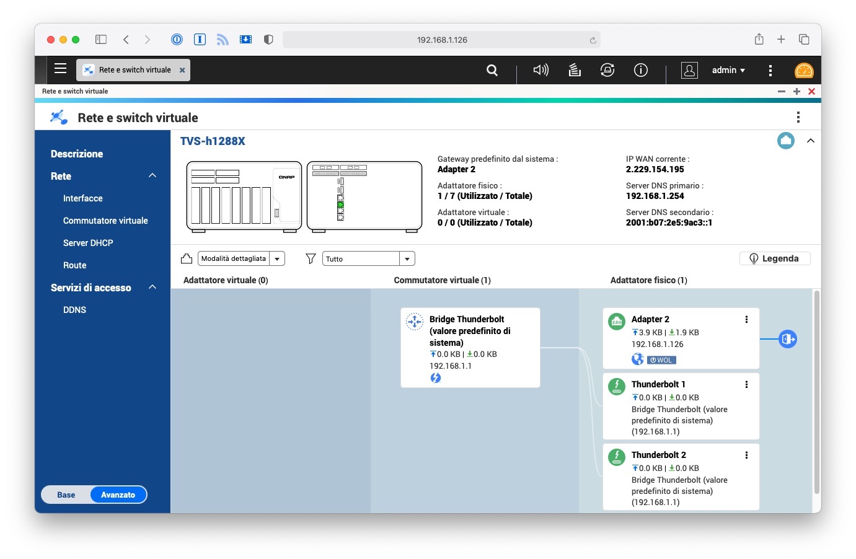
Task: Click the vertical scrollbar in the topology panel
Action: (x=816, y=390)
